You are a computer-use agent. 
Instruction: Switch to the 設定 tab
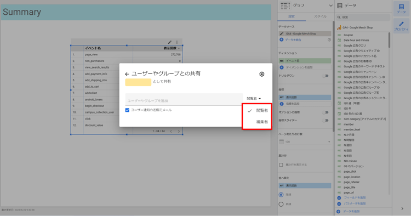(292, 16)
